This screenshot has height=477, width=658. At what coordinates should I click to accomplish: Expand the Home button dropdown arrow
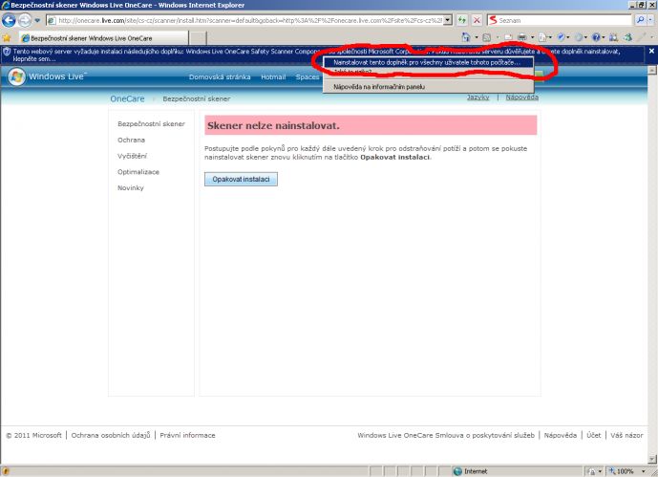pyautogui.click(x=477, y=37)
